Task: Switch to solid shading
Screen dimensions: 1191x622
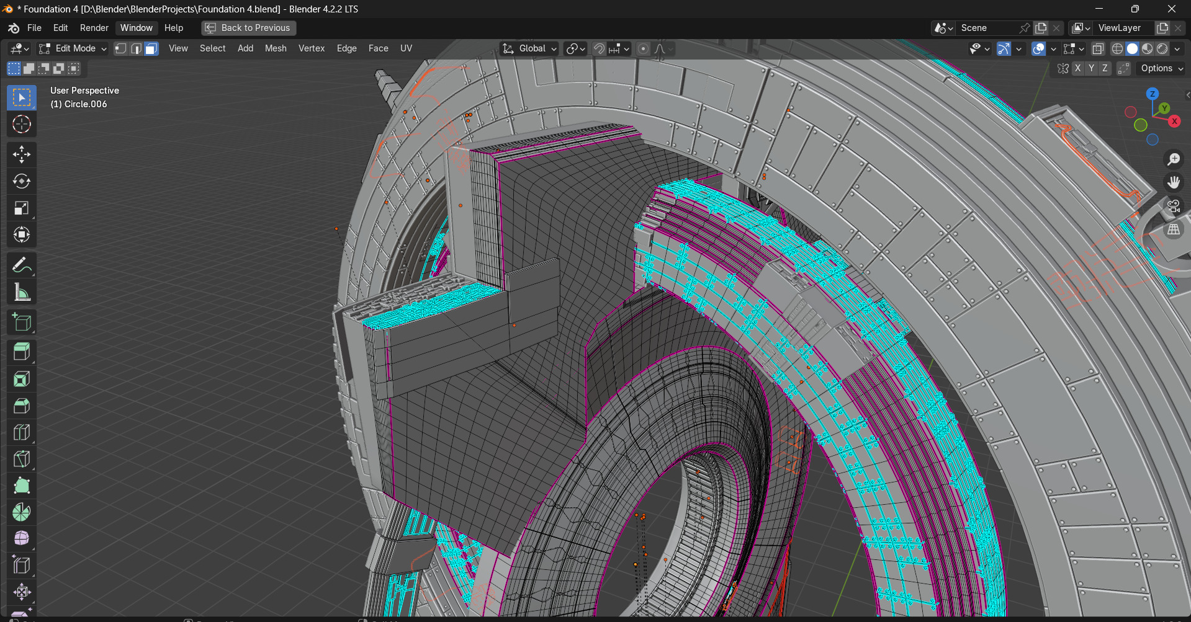Action: pos(1133,48)
